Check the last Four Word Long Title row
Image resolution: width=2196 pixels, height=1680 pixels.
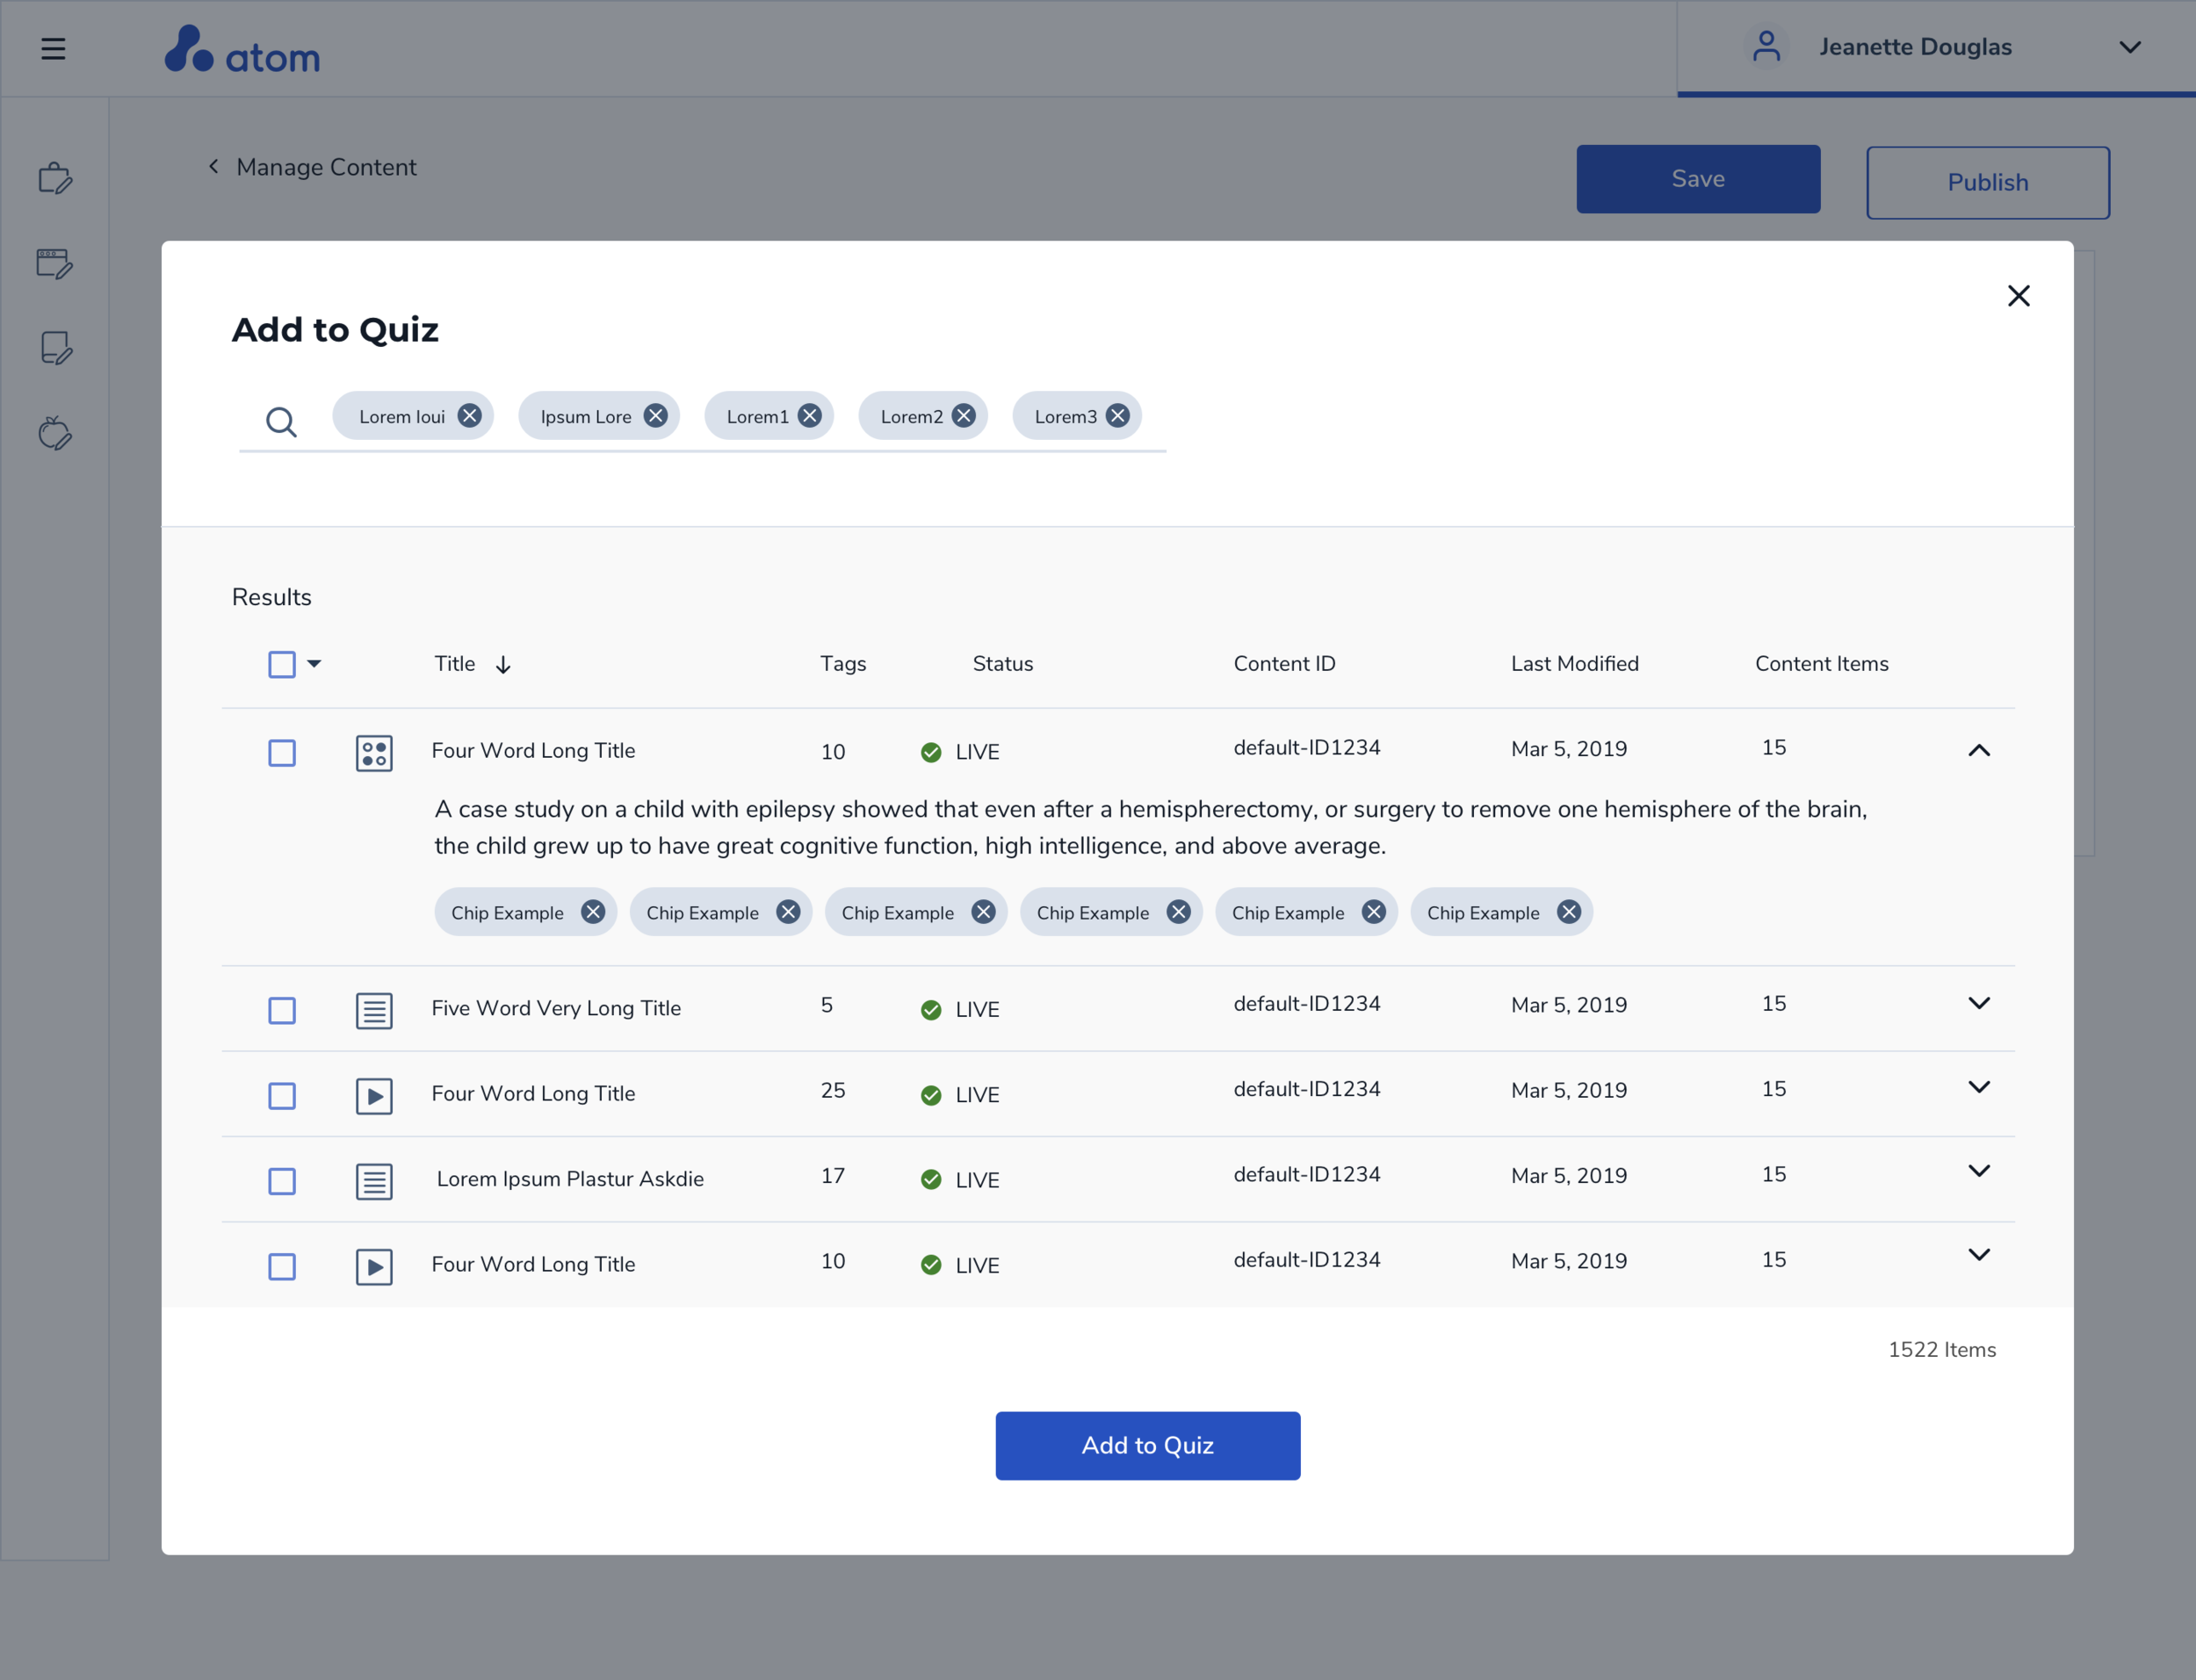point(282,1267)
